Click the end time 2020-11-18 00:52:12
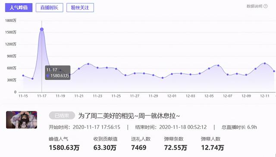 [183, 127]
